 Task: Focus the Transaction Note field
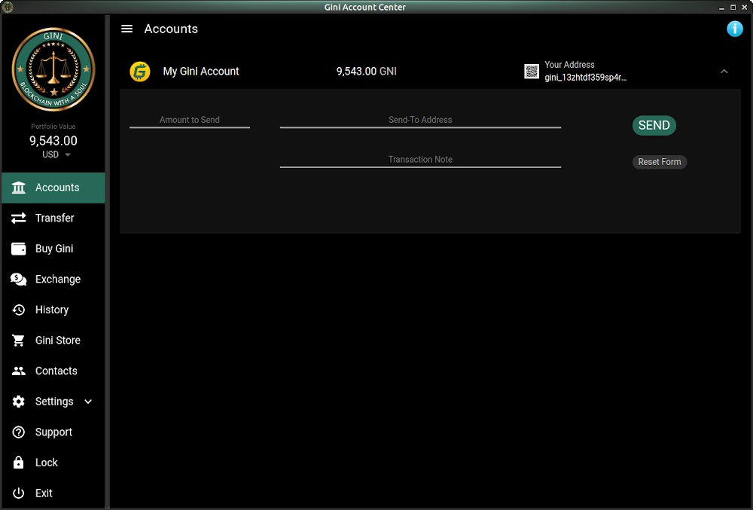[420, 160]
